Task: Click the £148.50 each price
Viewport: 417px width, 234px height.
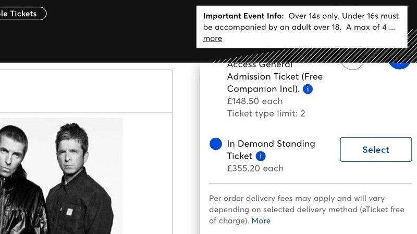Action: [255, 101]
